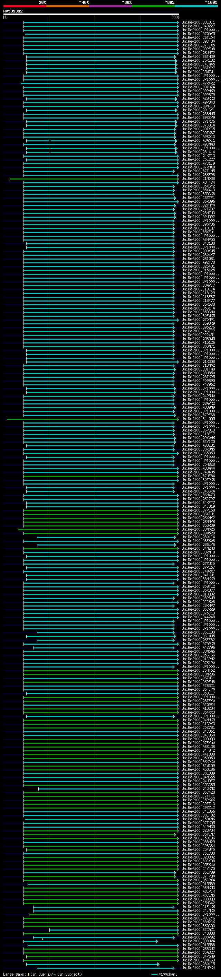Select the UniRef100_Q80115 label
Viewport: 221px width, 977px height.
(x=198, y=964)
